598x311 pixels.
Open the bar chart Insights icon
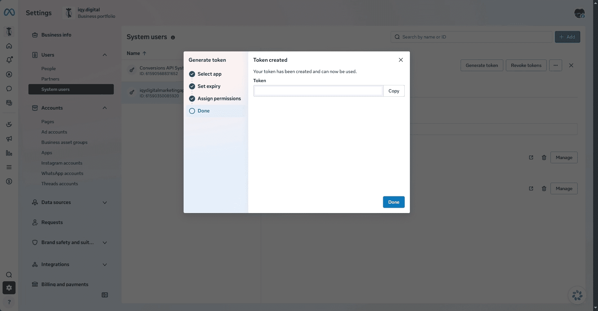pos(9,153)
